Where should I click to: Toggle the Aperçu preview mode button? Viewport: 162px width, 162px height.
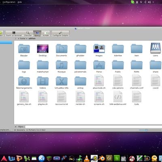(x=37, y=34)
